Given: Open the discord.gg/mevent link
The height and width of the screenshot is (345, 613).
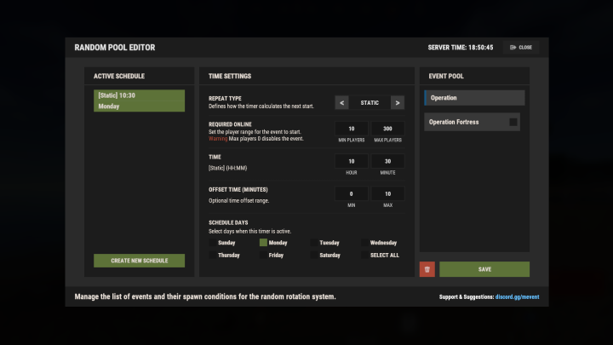Looking at the screenshot, I should click(517, 297).
